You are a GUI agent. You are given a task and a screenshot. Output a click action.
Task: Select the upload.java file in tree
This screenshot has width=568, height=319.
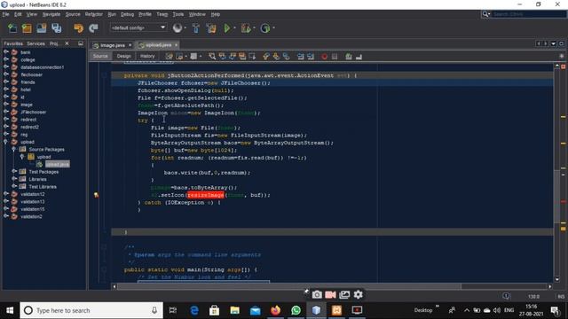[x=57, y=164]
